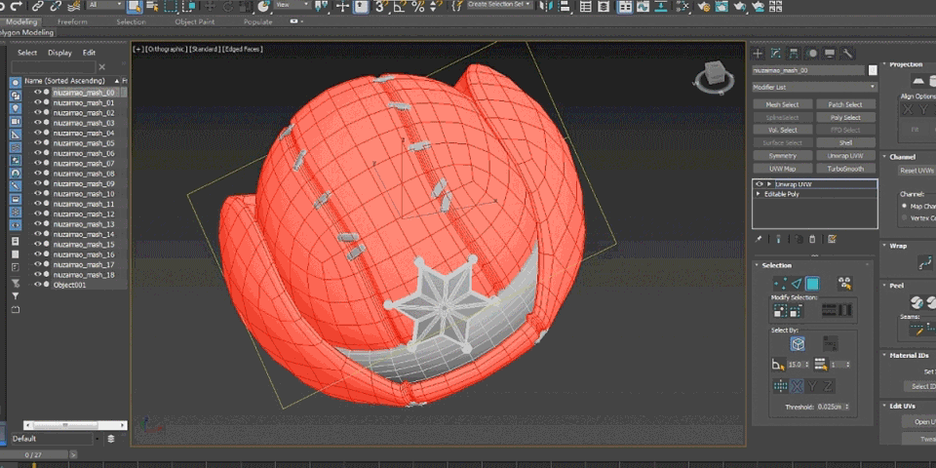Screen dimensions: 936x468
Task: Expand the Editable Poly stack entry
Action: (759, 195)
